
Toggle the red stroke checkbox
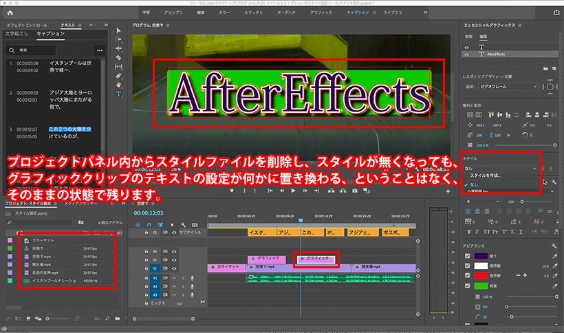(467, 275)
